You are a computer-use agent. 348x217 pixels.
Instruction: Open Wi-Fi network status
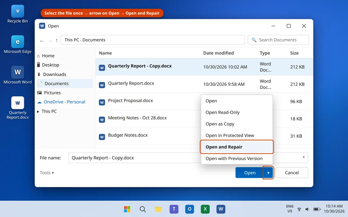point(299,209)
